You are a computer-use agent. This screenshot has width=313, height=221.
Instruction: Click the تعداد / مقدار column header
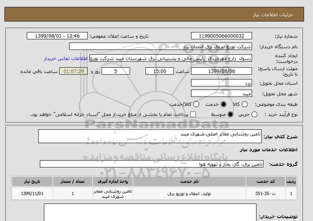[x=73, y=181]
